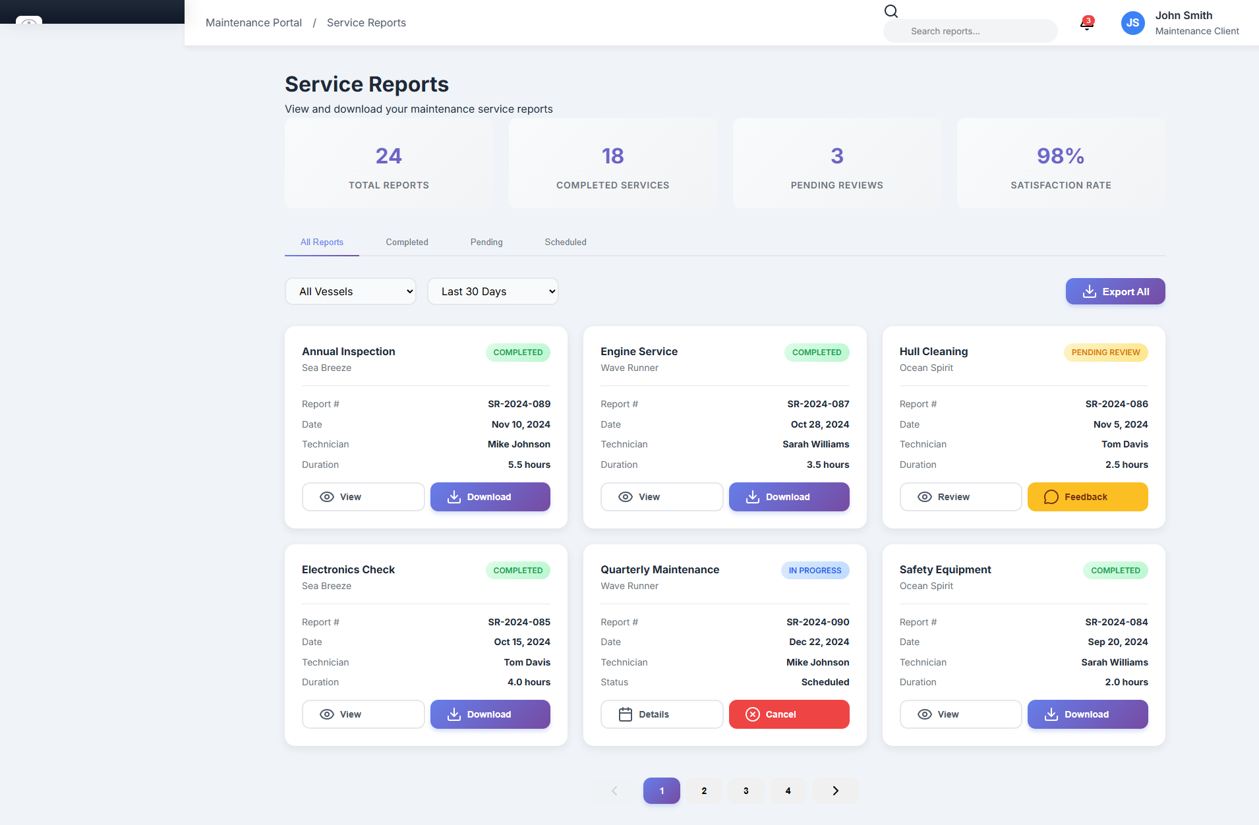Go to next page with right chevron

click(x=835, y=791)
